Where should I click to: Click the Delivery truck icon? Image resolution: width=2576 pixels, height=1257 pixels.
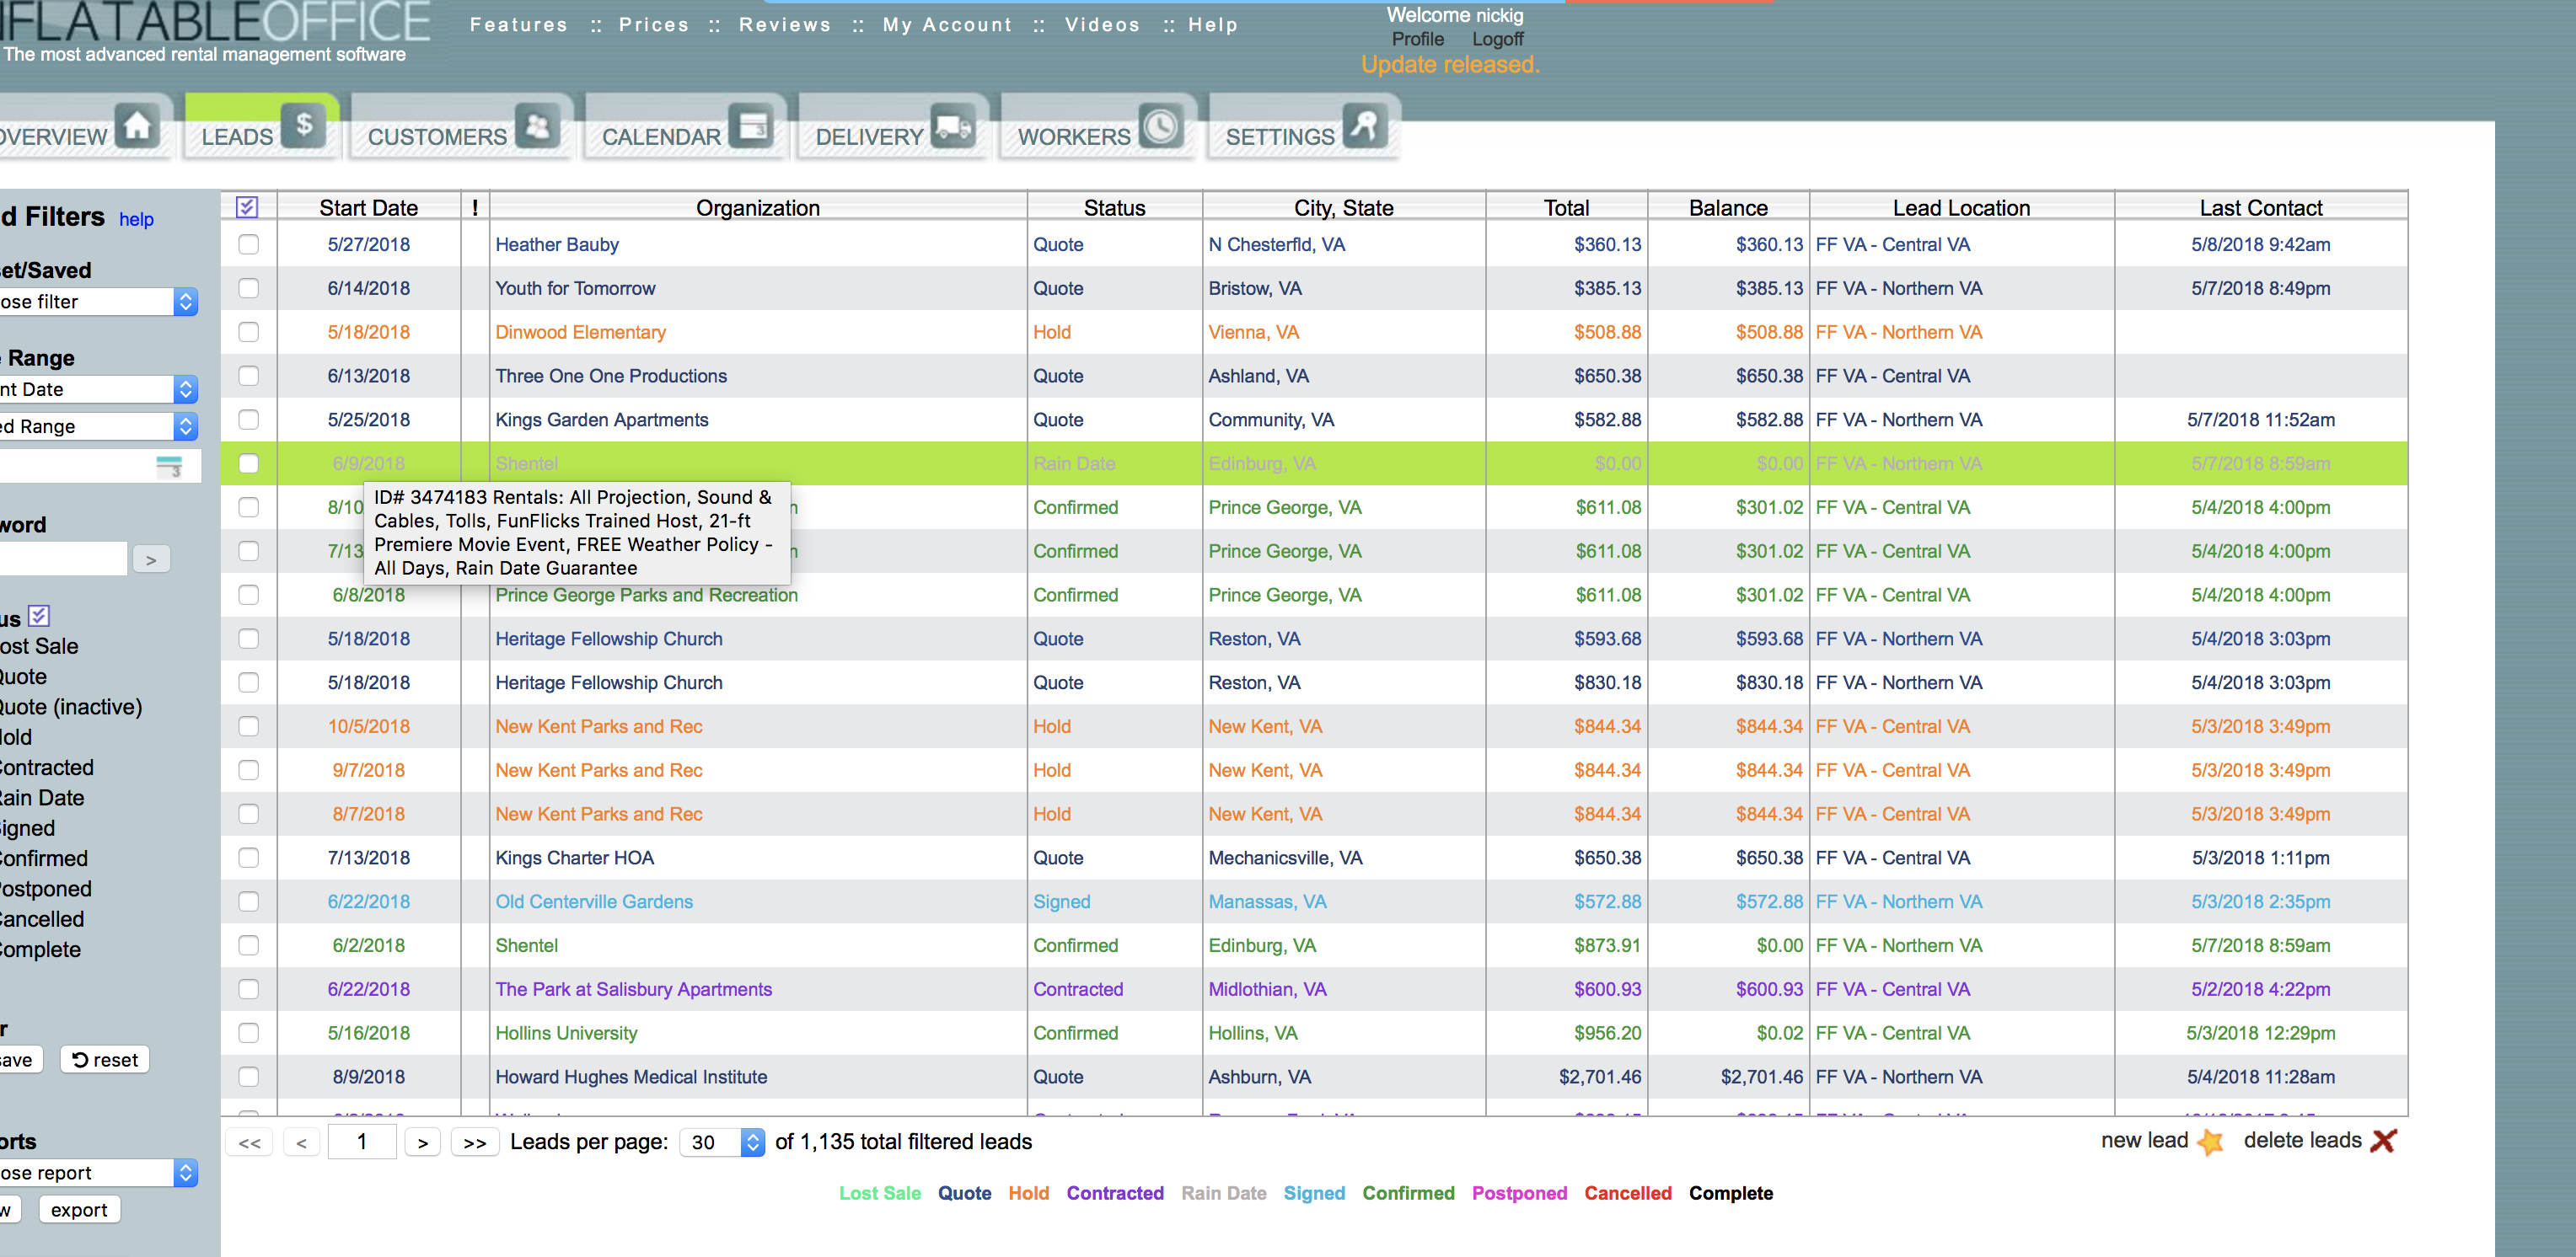tap(953, 127)
